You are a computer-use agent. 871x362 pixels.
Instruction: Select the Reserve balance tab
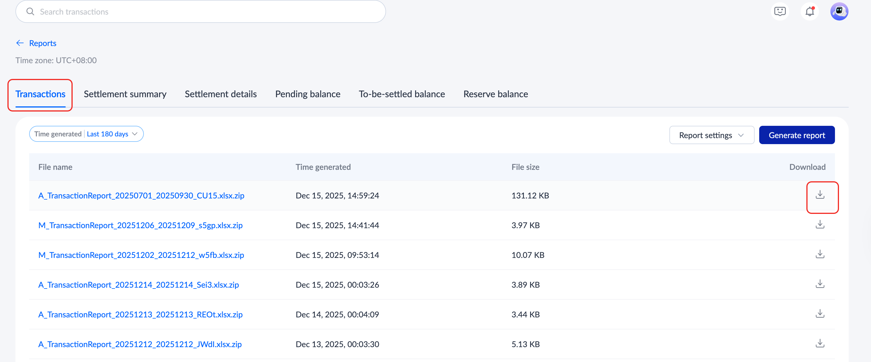(495, 94)
